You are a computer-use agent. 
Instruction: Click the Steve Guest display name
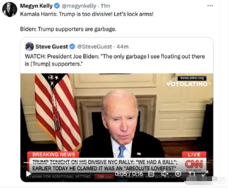pyautogui.click(x=52, y=47)
